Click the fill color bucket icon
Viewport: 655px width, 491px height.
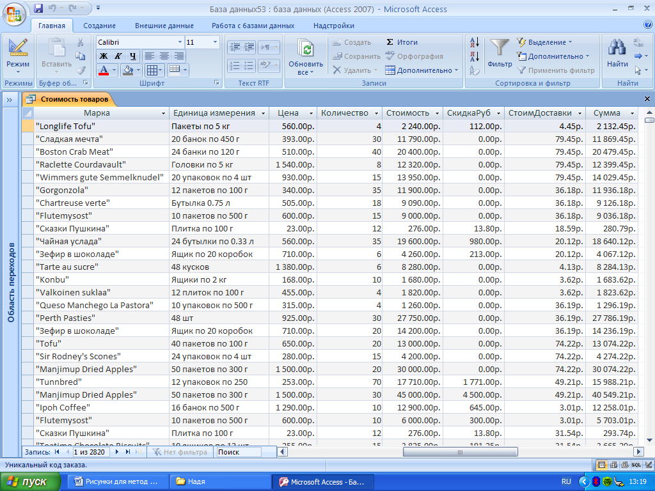pos(128,70)
